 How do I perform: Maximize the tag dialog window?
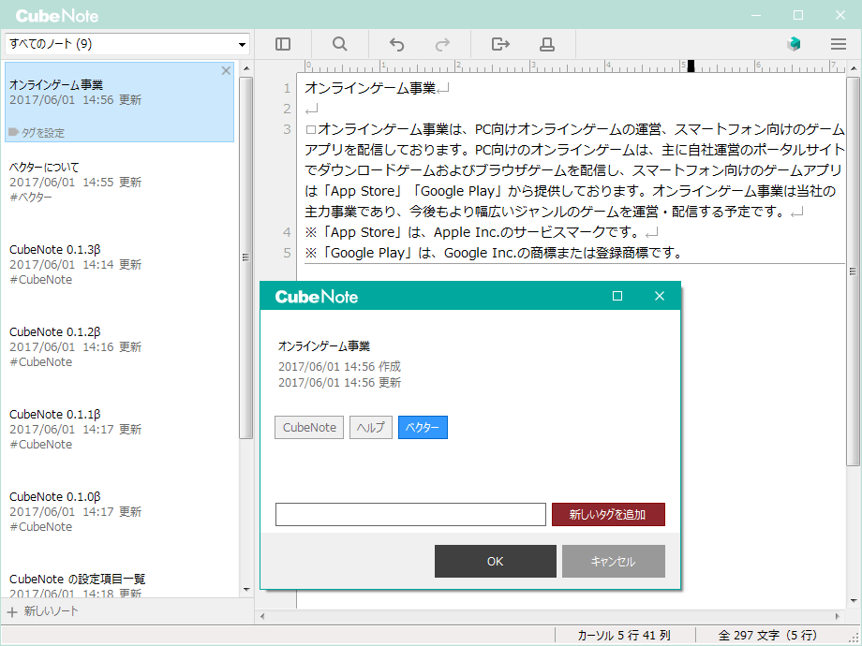tap(617, 296)
